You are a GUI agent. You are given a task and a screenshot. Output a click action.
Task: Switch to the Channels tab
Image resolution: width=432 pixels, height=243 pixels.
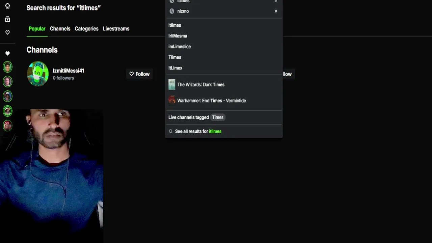click(60, 29)
